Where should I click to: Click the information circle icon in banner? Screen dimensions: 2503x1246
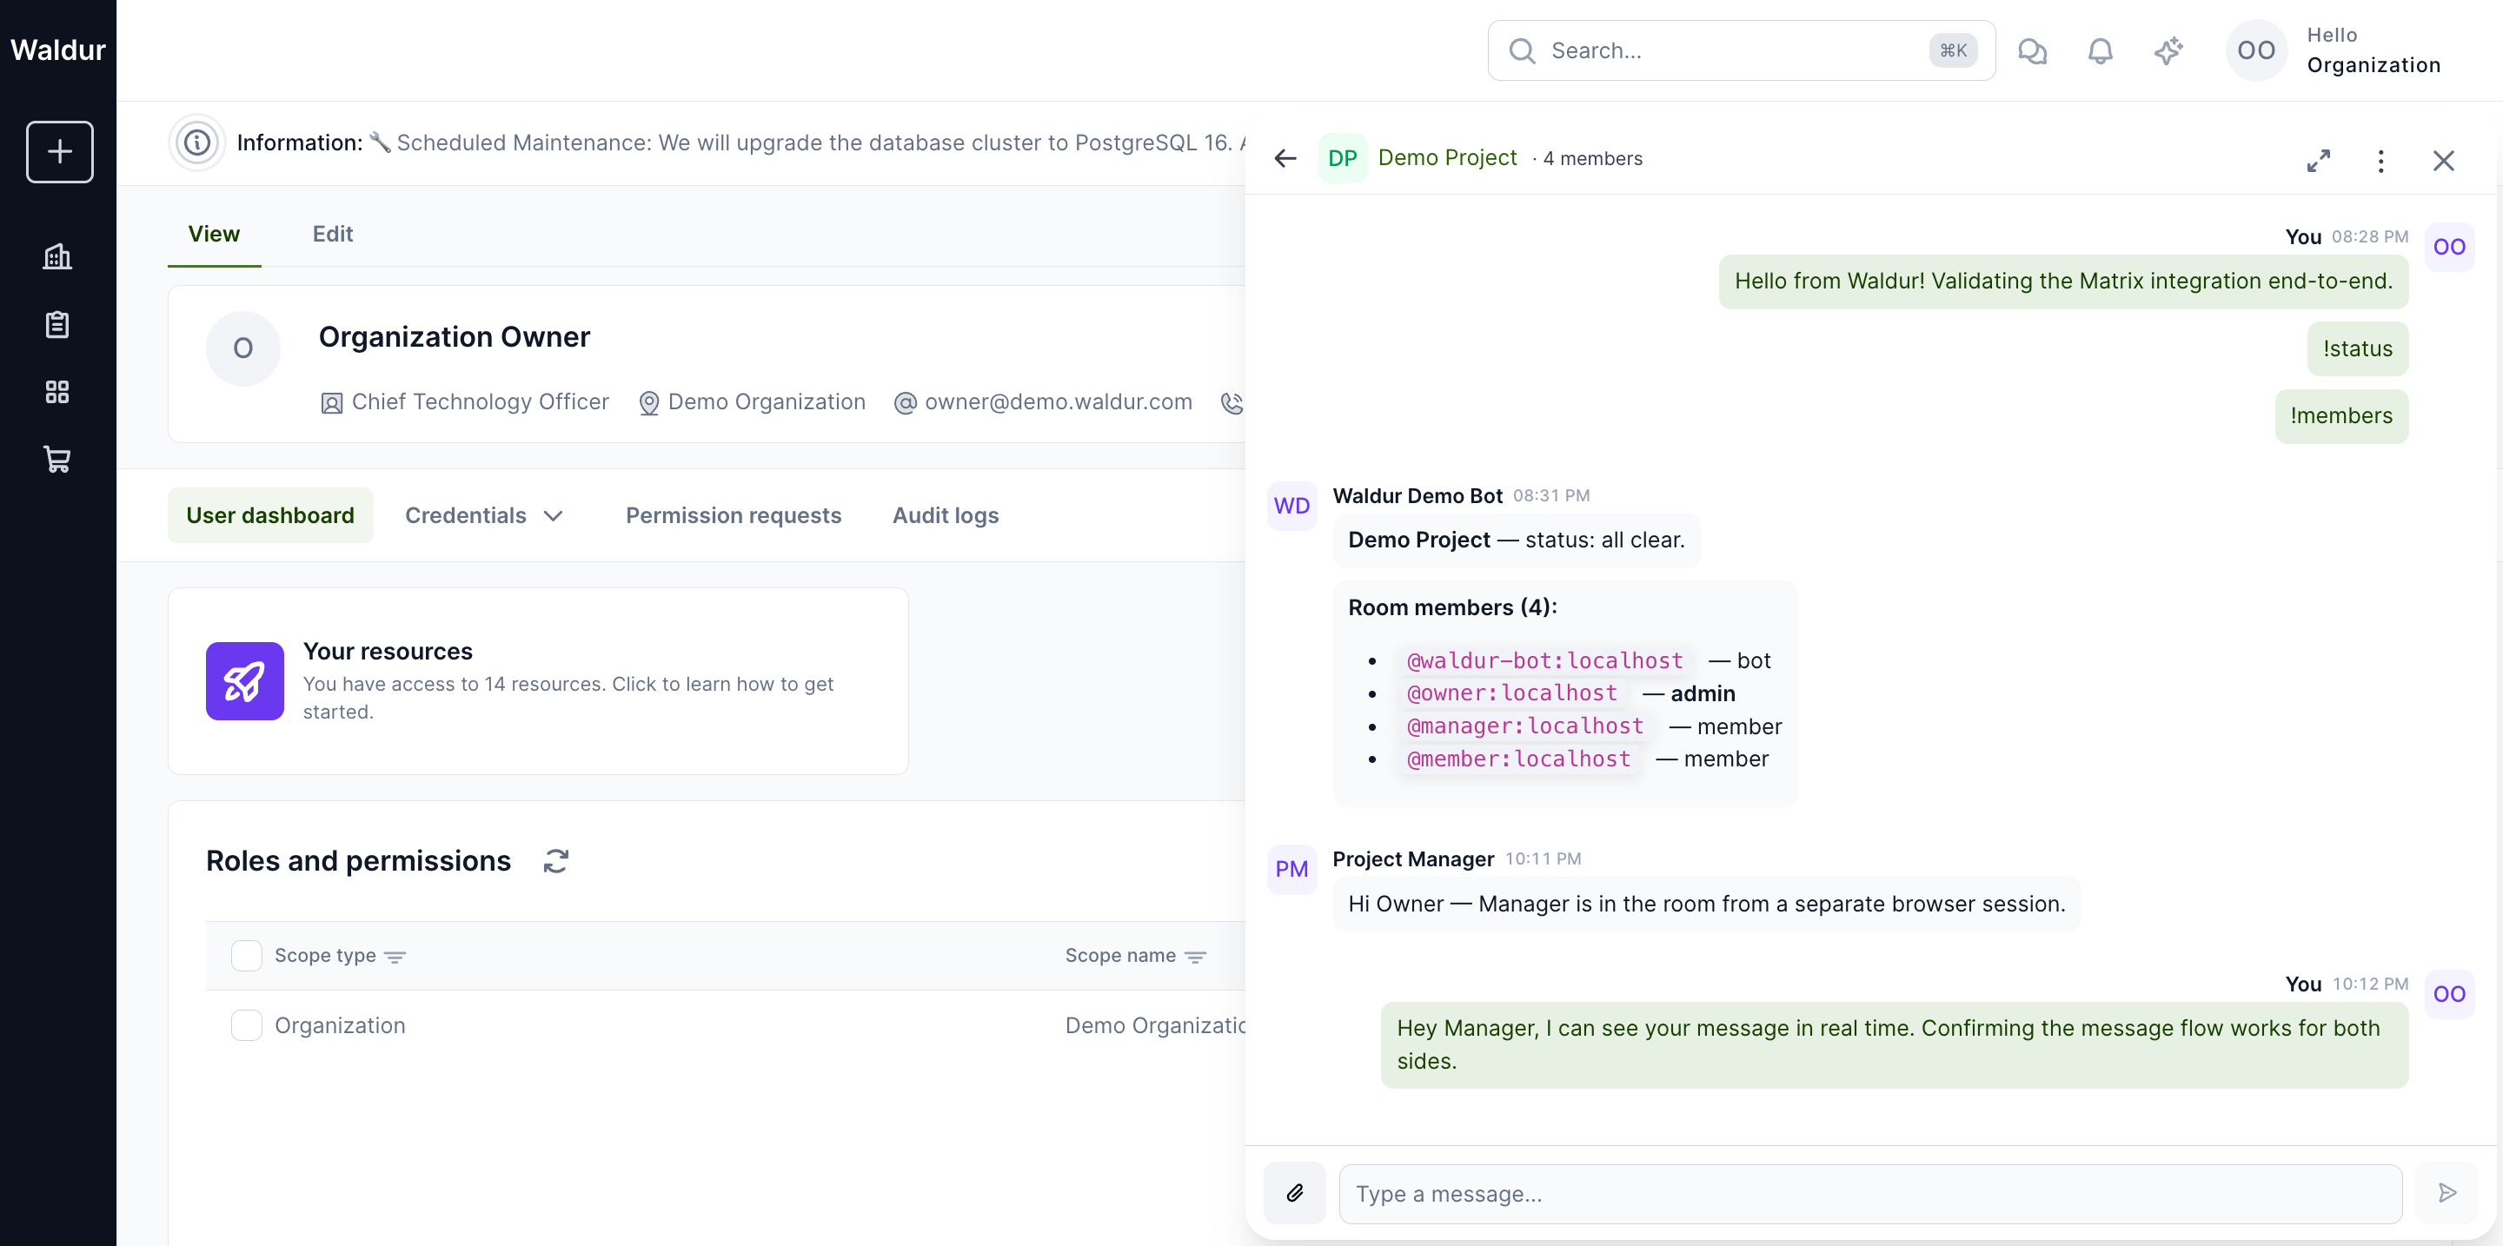click(197, 142)
